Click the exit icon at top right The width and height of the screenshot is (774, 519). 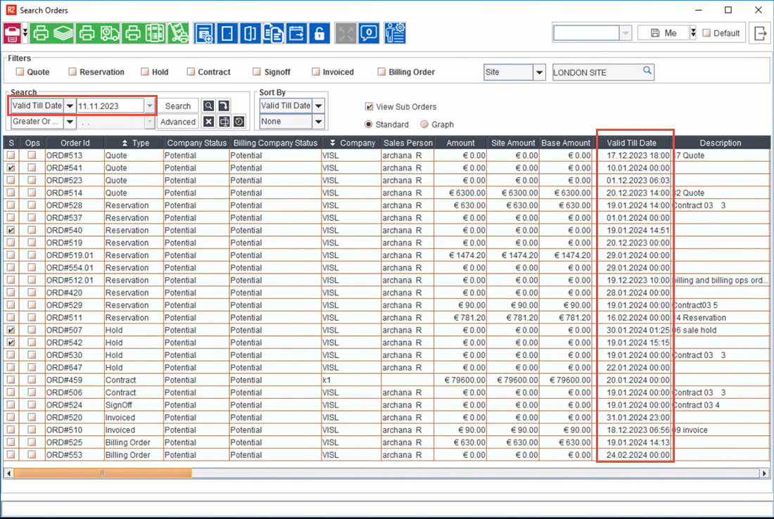click(760, 33)
